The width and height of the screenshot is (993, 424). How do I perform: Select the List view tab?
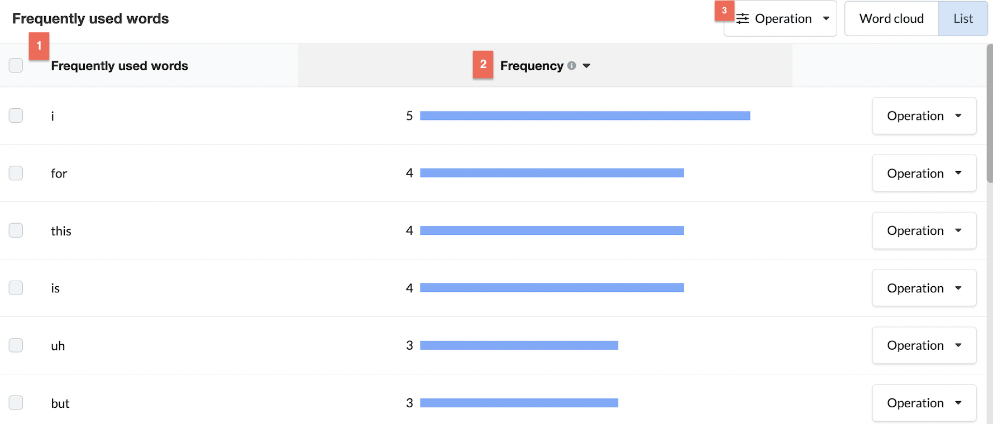point(963,18)
